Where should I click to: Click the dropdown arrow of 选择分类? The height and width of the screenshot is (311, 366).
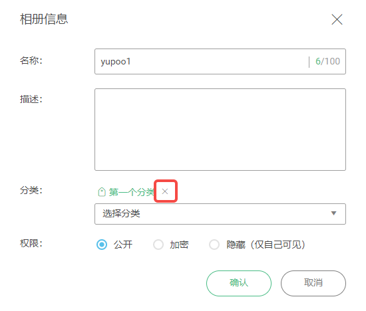click(x=334, y=213)
